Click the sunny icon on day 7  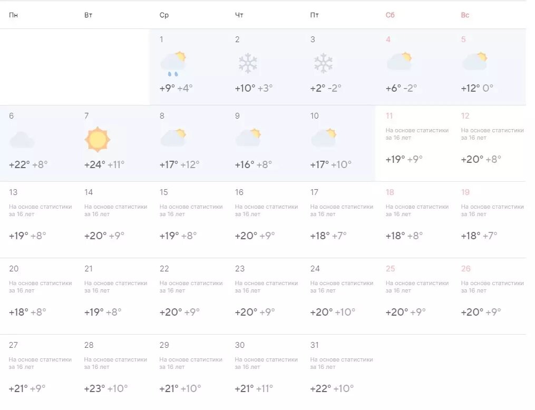(x=97, y=139)
